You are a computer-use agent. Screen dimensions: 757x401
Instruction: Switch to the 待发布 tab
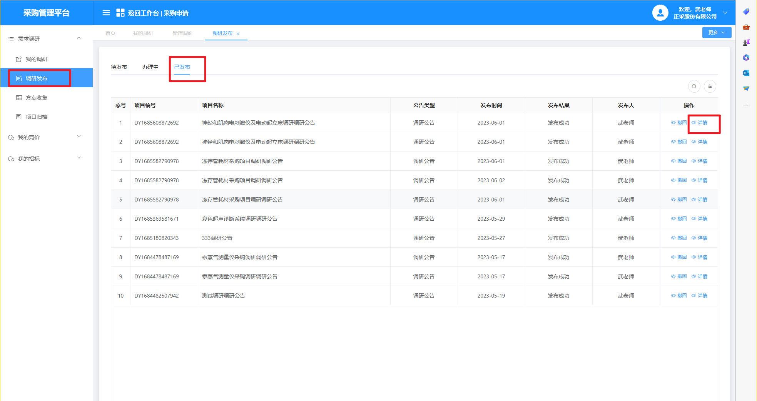coord(119,67)
